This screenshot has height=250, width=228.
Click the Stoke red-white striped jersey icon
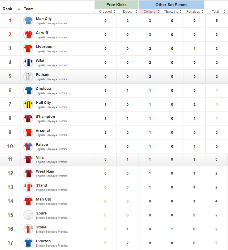tap(28, 229)
